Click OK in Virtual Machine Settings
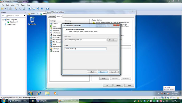 click(107, 86)
